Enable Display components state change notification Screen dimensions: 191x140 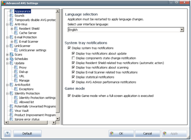[x=73, y=58]
